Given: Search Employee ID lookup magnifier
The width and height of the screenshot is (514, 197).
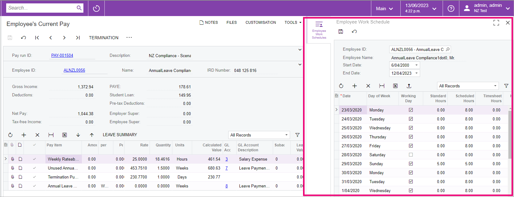Looking at the screenshot, I should 448,49.
